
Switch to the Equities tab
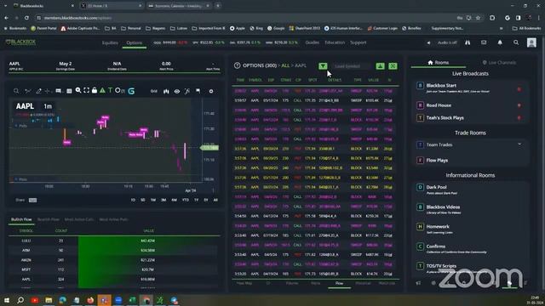110,42
